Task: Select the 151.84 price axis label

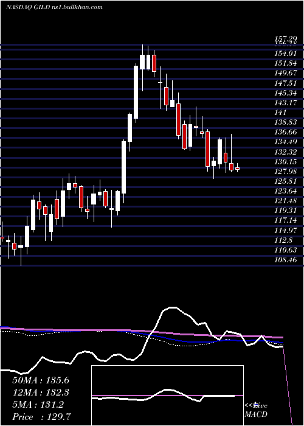Action: 285,63
